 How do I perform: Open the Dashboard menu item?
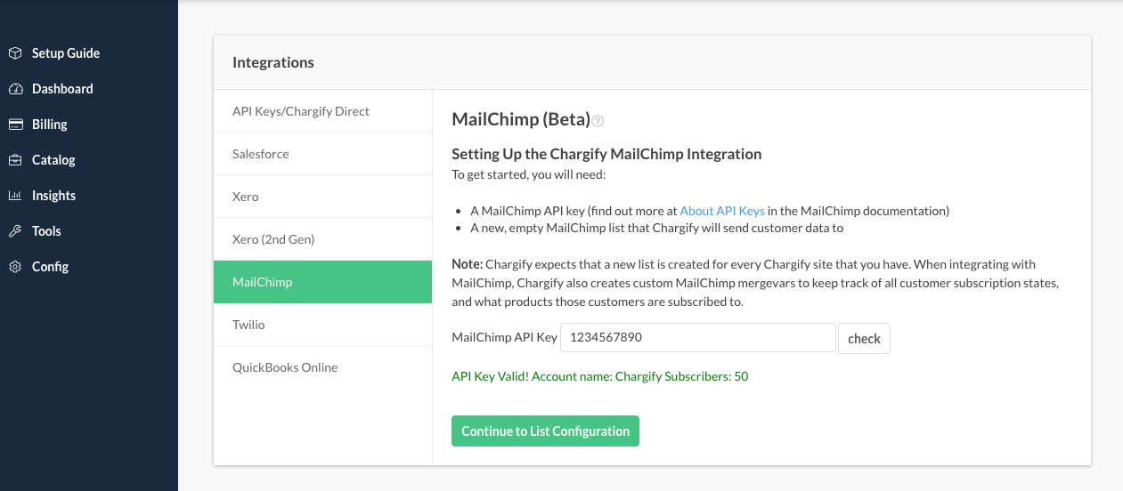coord(62,89)
